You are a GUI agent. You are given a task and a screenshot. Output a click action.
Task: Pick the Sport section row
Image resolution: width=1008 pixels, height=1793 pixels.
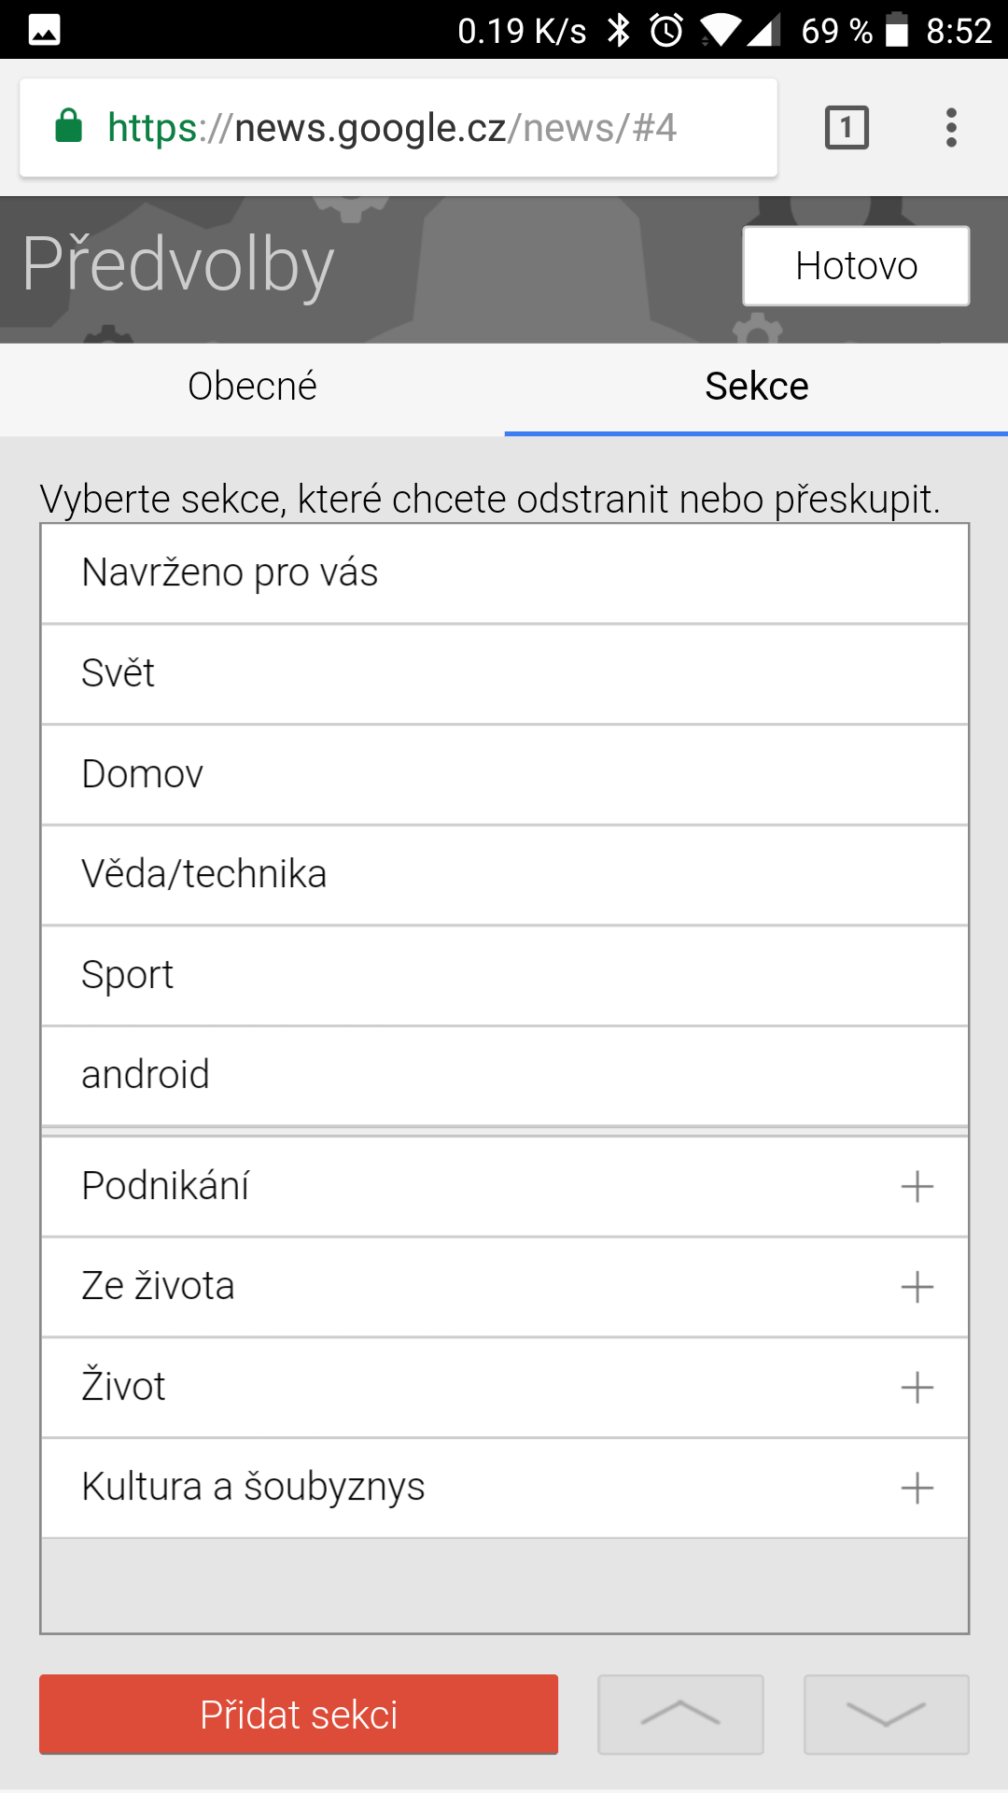point(504,976)
